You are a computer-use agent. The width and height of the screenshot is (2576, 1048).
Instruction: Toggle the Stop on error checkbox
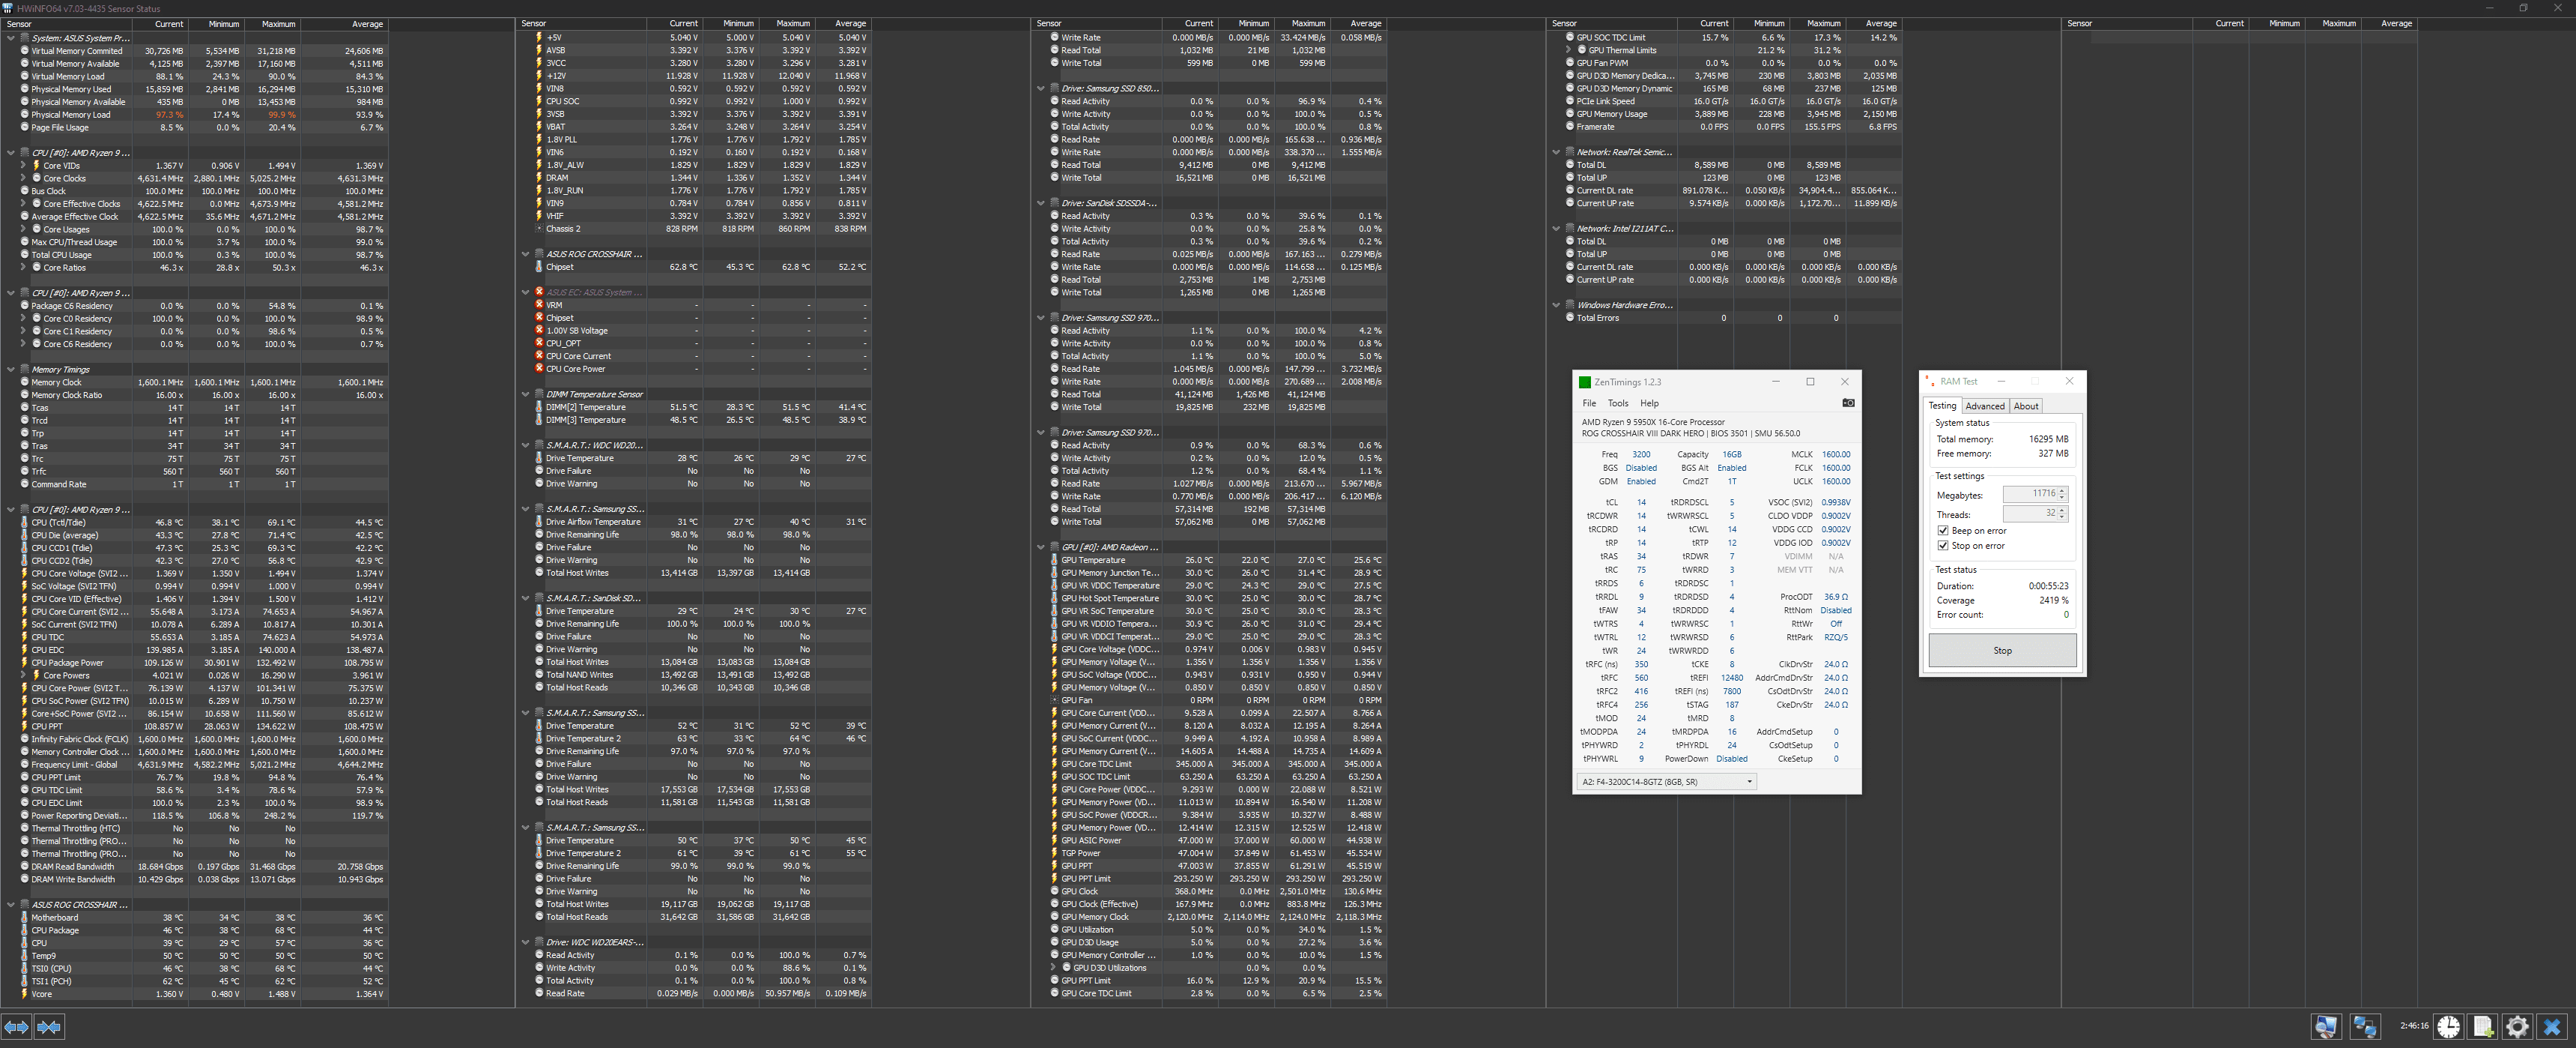coord(1943,546)
